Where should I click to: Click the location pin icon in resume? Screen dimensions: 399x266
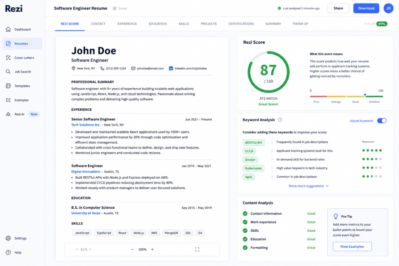tap(73, 69)
